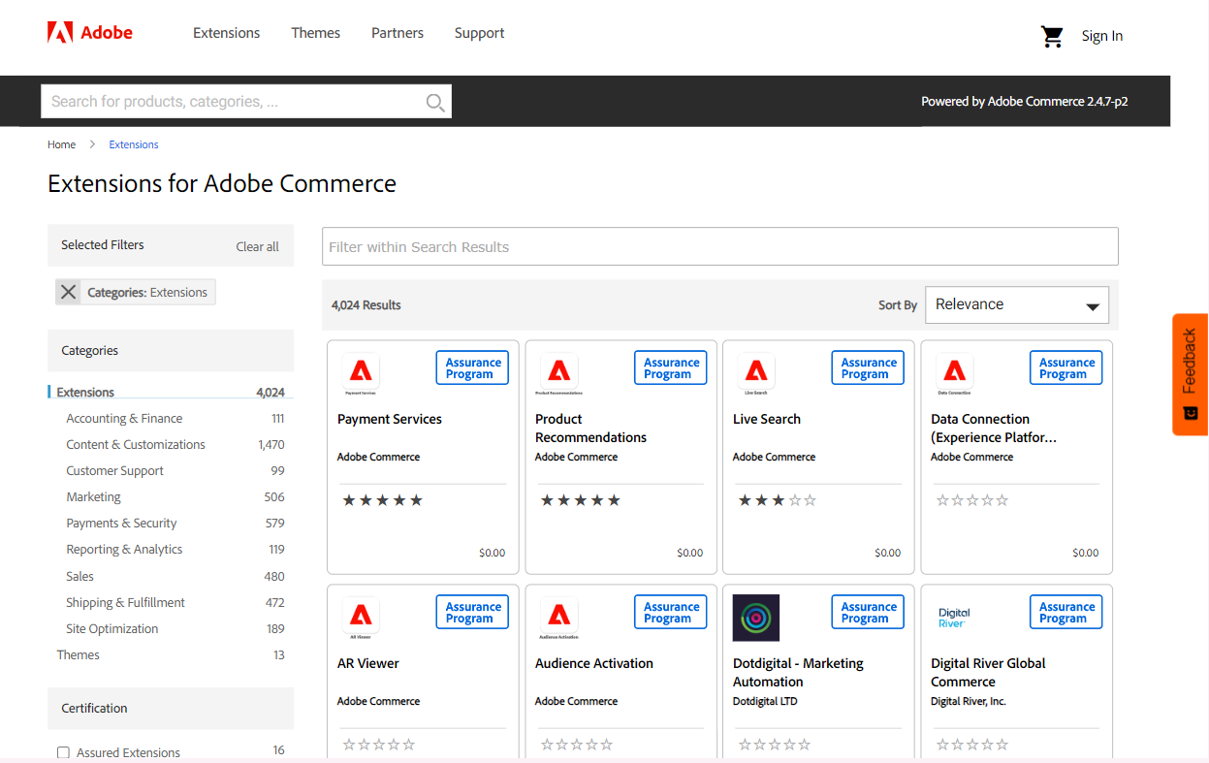Click the star rating of Live Search
1209x763 pixels.
[x=778, y=500]
